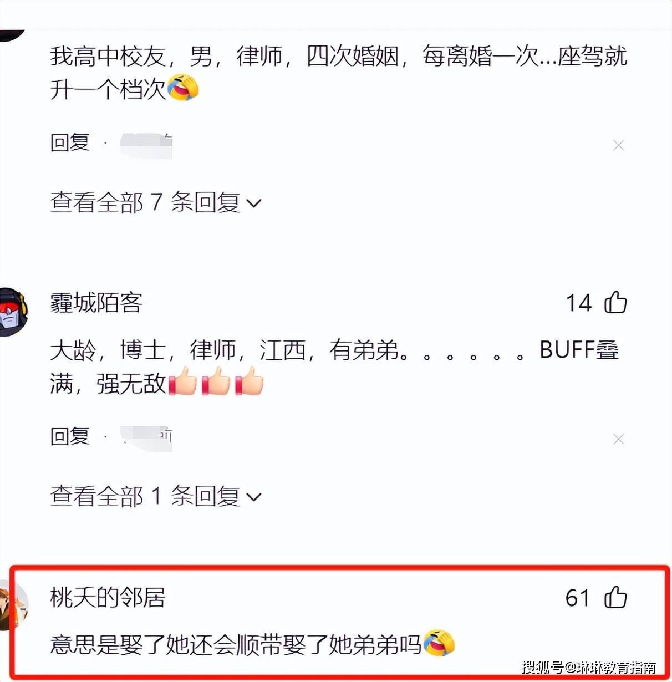This screenshot has width=672, height=682.
Task: Like the comment by 霾城陌客
Action: (x=615, y=303)
